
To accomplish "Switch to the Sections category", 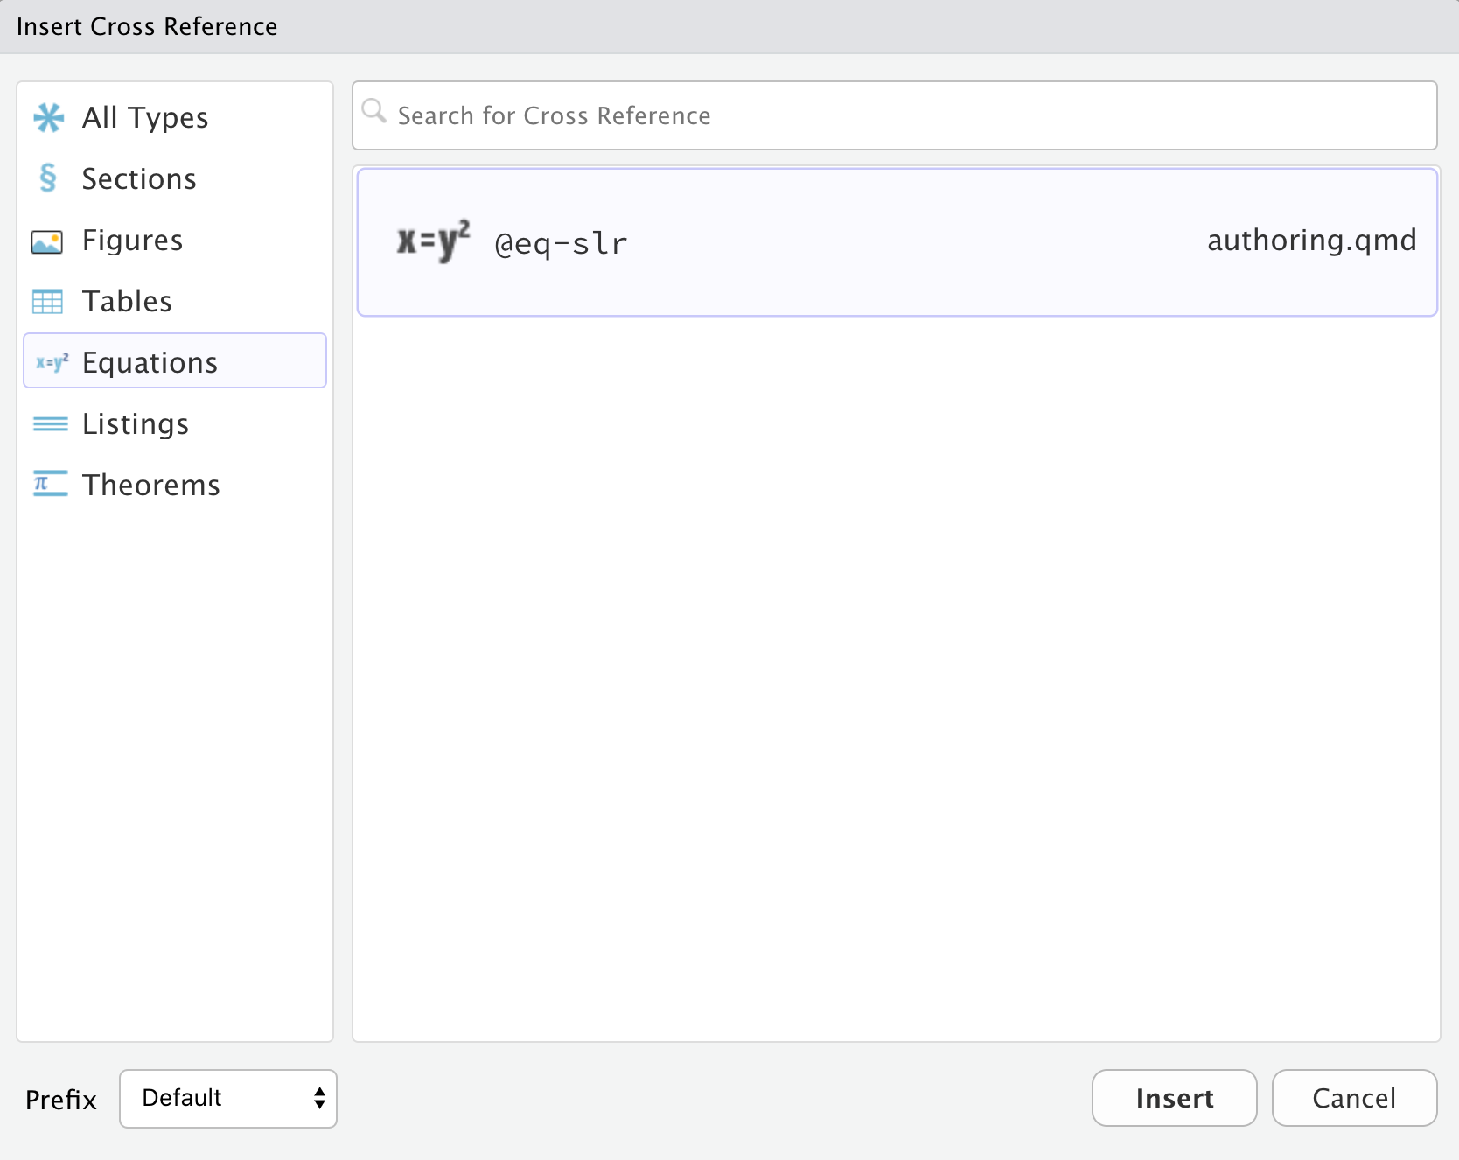I will 138,178.
